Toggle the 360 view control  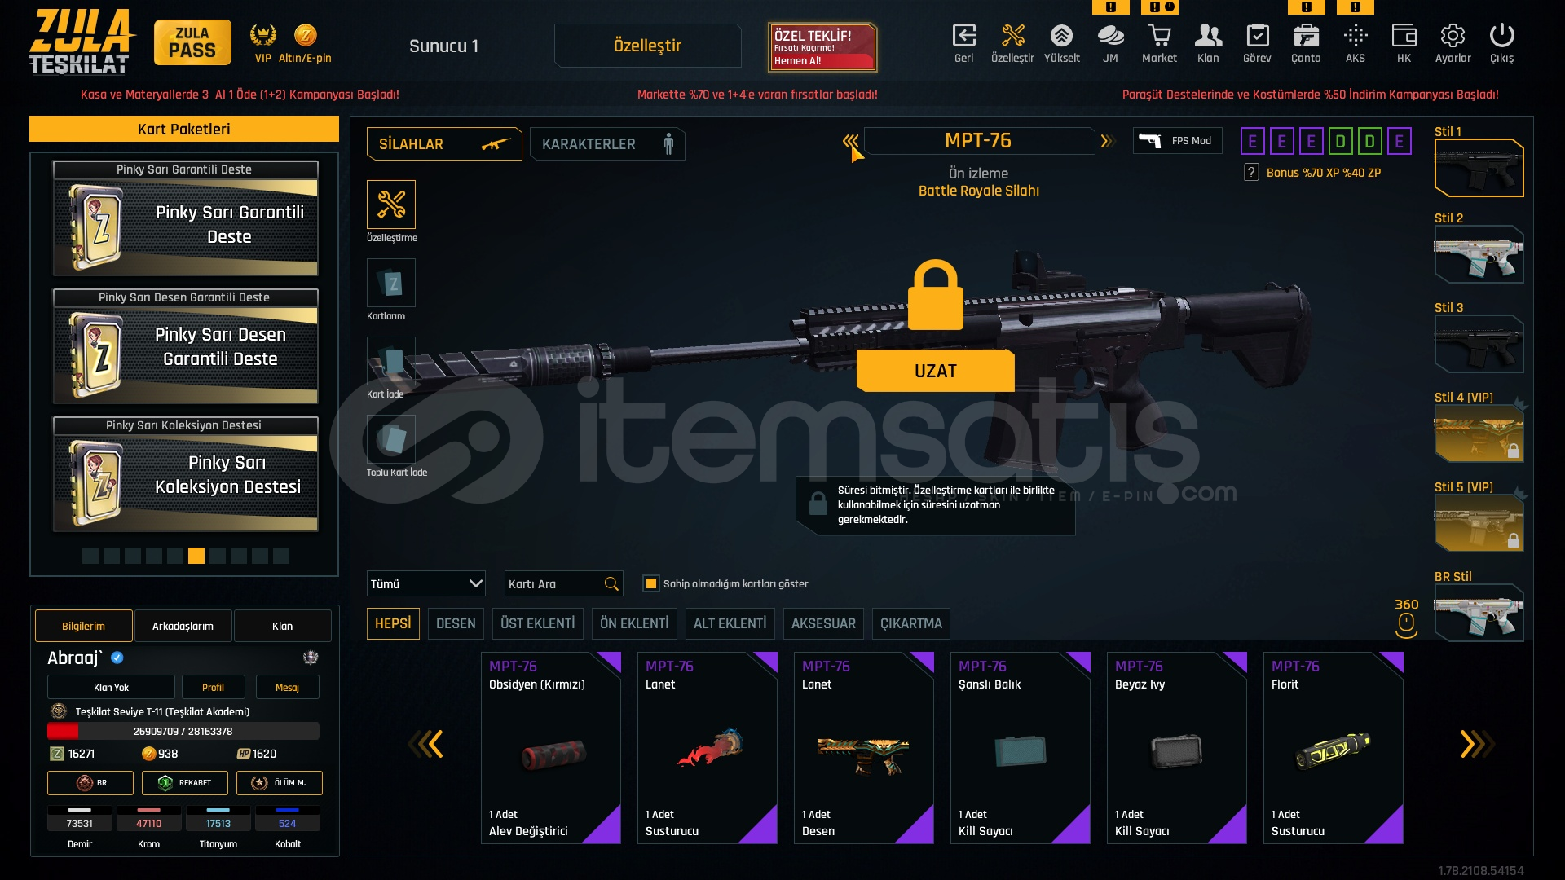(x=1406, y=618)
